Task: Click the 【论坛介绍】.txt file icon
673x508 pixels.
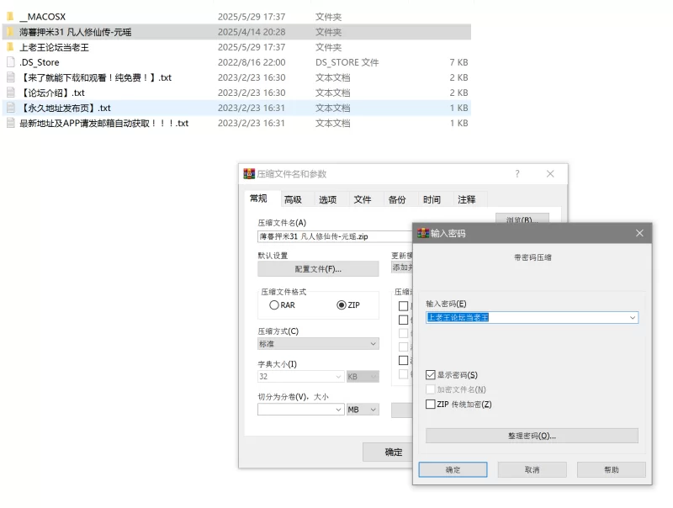Action: tap(10, 93)
